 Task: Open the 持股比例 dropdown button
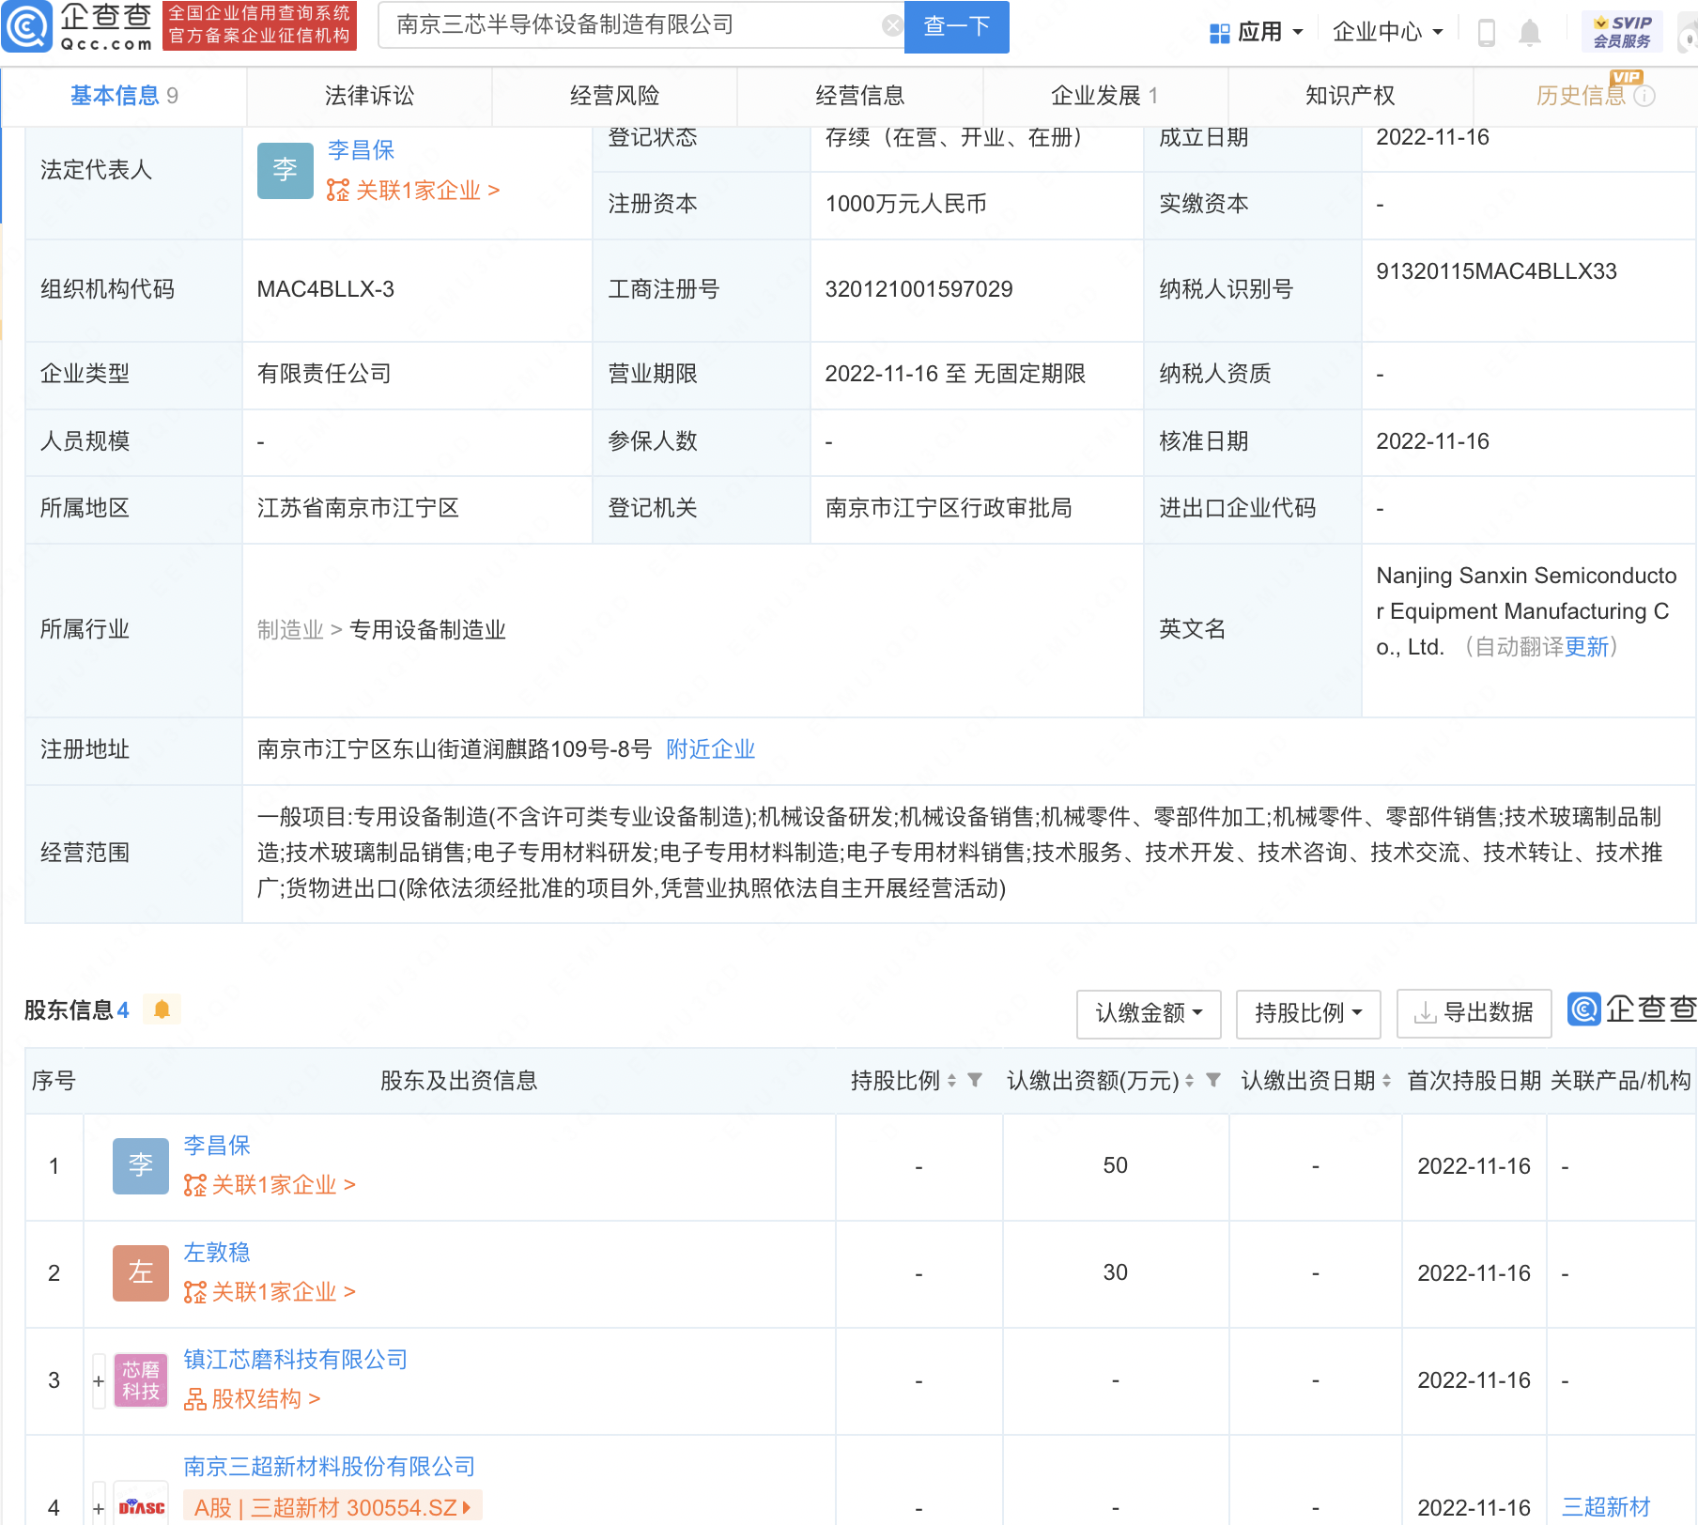1308,1013
